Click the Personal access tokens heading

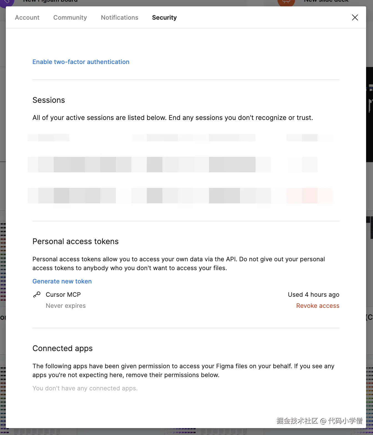(x=75, y=241)
